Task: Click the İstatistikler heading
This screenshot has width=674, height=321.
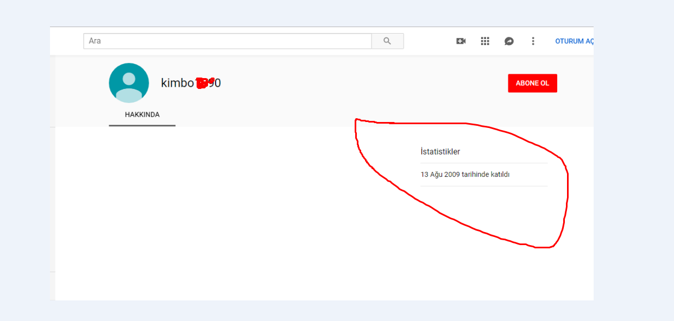Action: pos(440,152)
